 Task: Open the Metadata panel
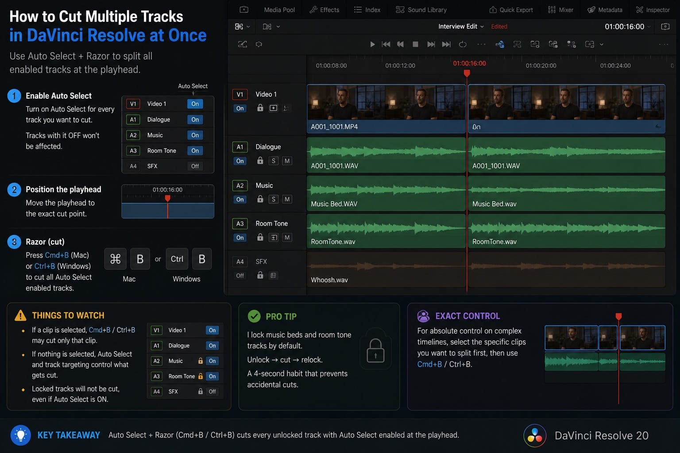pyautogui.click(x=605, y=10)
